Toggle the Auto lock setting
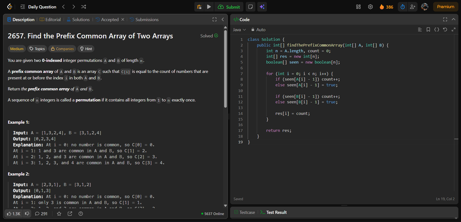Screen dimensions: 461x222 point(258,30)
